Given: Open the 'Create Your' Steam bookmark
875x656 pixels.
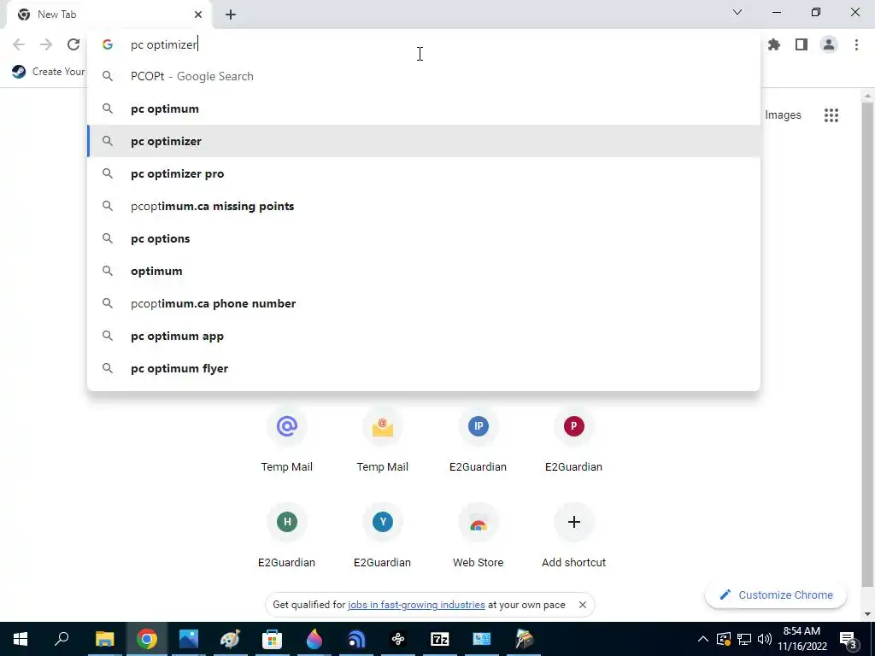Looking at the screenshot, I should [49, 72].
